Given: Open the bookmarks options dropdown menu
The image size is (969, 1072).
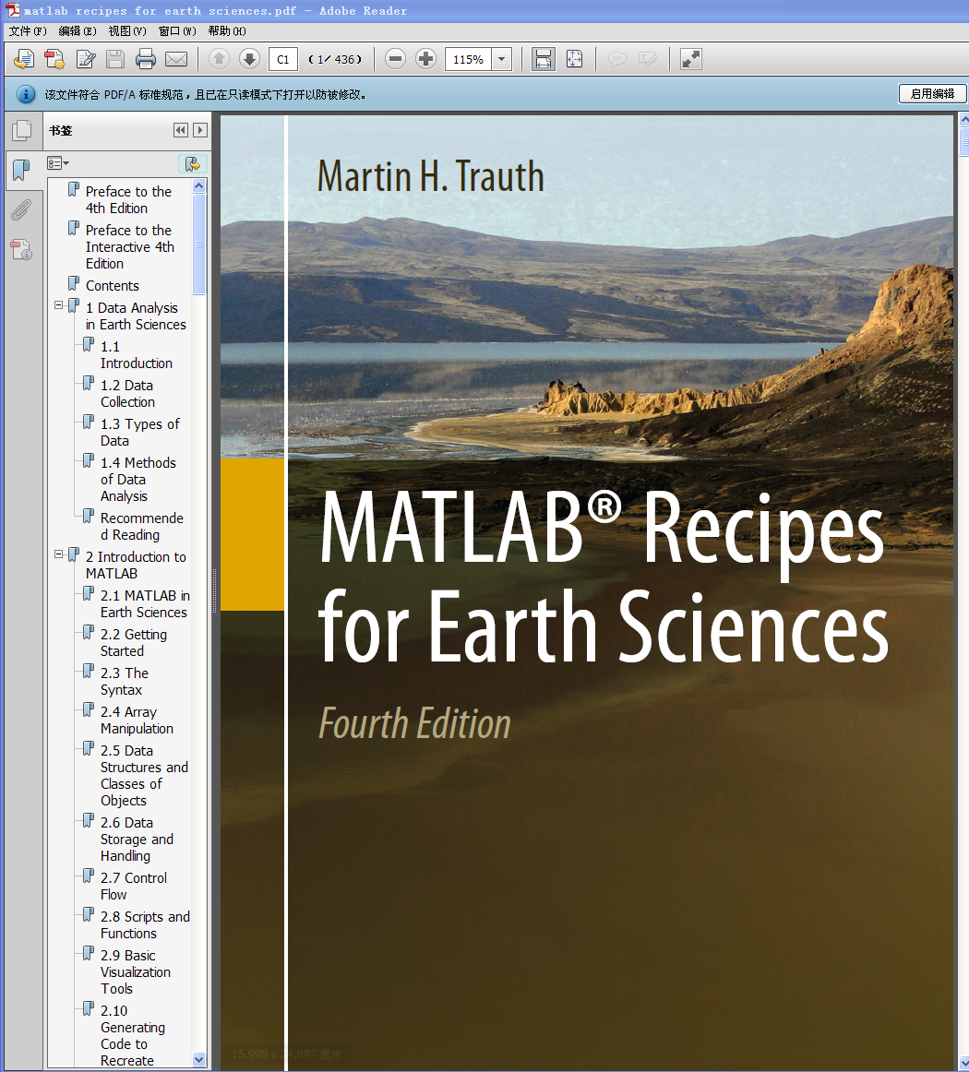Looking at the screenshot, I should tap(58, 163).
